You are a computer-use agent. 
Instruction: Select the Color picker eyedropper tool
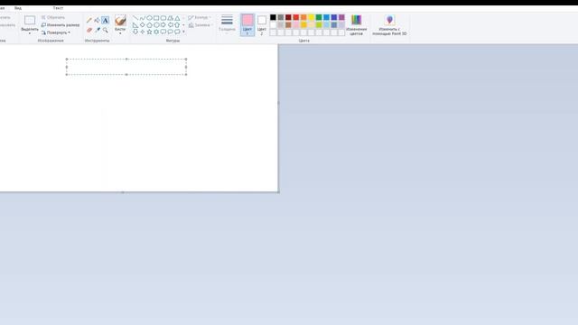click(98, 30)
